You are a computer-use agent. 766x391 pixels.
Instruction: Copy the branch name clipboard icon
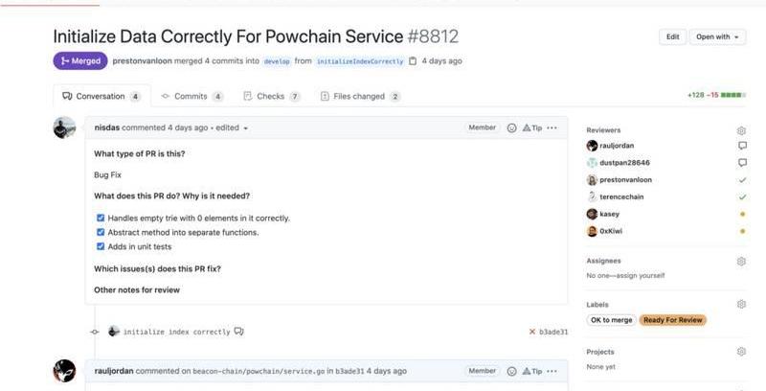coord(413,61)
